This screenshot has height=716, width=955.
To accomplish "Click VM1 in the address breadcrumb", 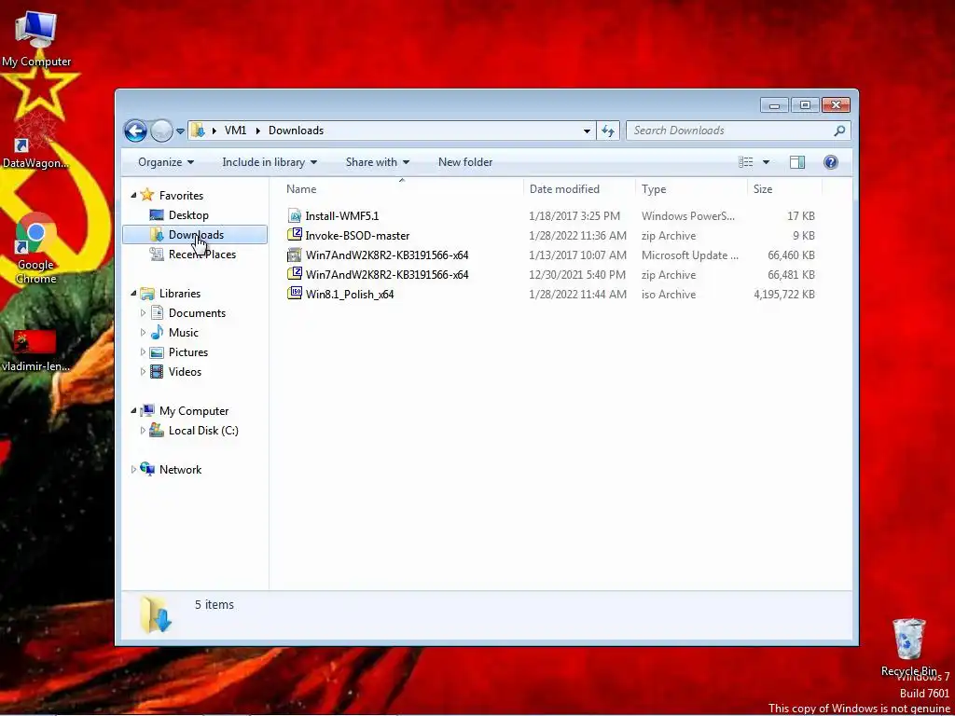I will pos(235,131).
